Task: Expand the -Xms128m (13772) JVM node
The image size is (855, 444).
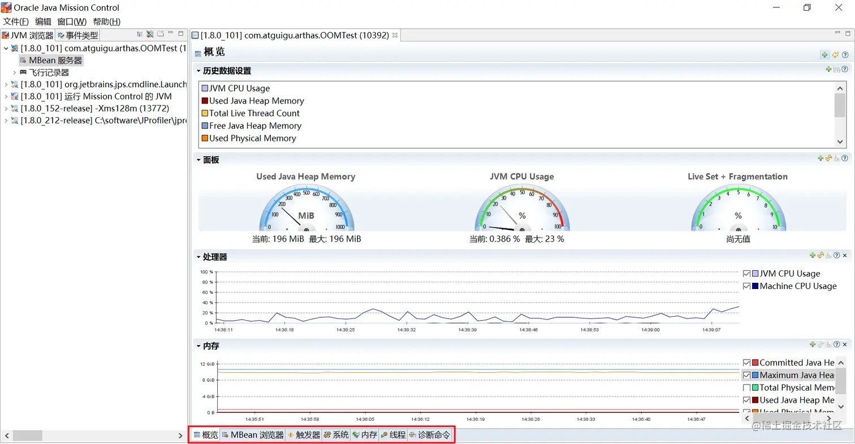Action: click(x=6, y=108)
